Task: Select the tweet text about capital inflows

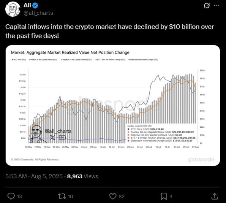Action: click(109, 31)
